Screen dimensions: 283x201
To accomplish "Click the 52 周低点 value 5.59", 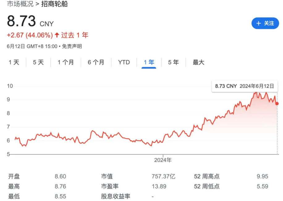I will pyautogui.click(x=262, y=187).
